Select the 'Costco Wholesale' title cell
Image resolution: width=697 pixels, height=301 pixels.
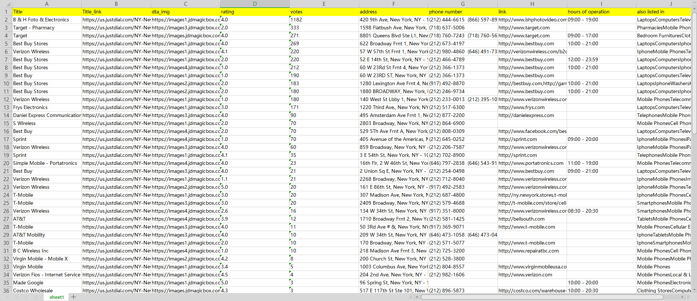pos(46,290)
